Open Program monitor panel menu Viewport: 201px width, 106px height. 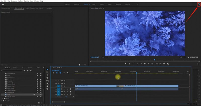coord(104,8)
